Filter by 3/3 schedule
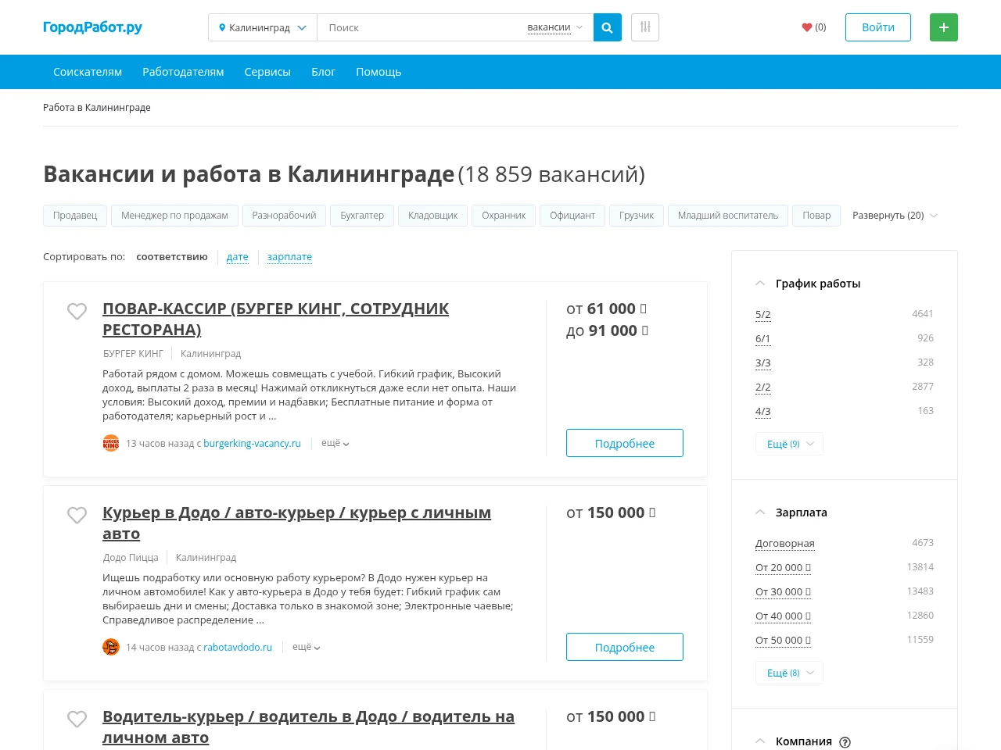Viewport: 1001px width, 750px height. click(x=763, y=363)
